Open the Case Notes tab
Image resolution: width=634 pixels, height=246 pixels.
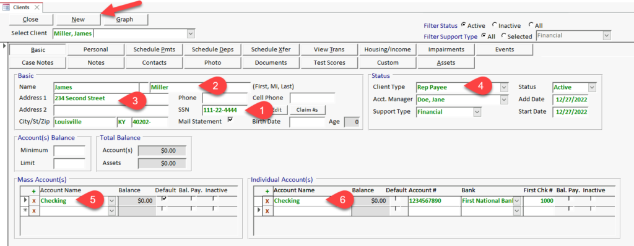38,62
